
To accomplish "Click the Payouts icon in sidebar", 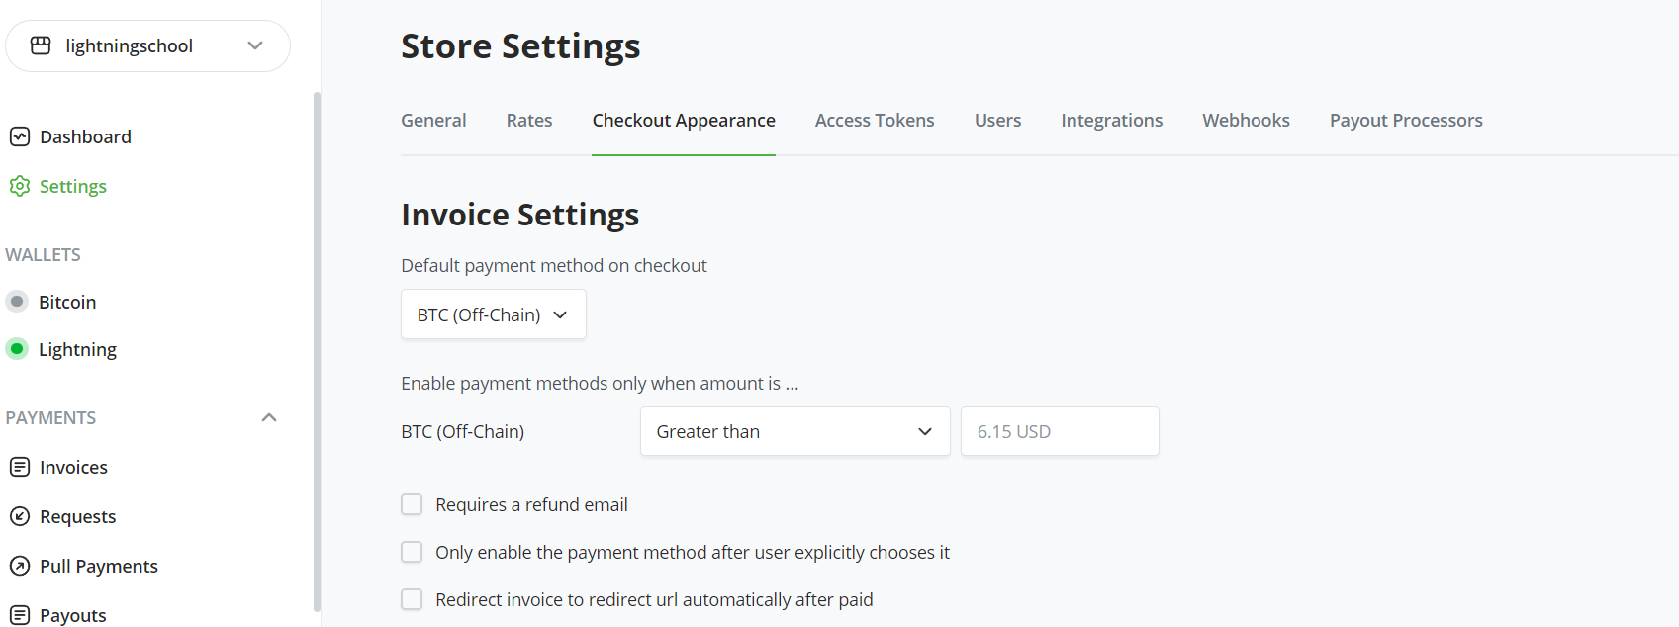I will (x=20, y=614).
